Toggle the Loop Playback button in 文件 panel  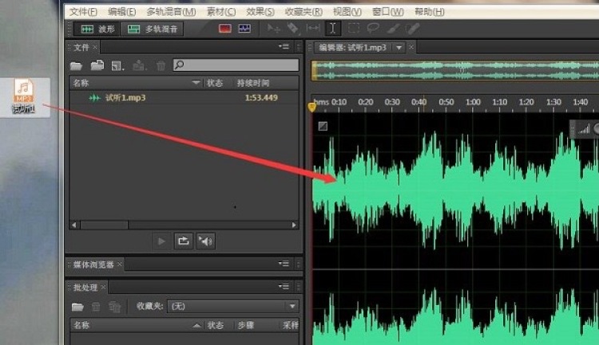coord(184,241)
